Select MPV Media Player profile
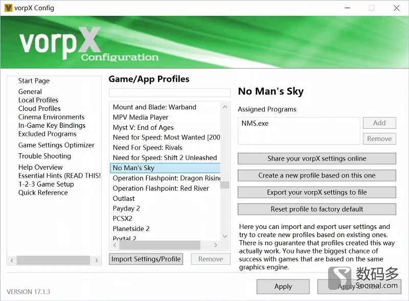This screenshot has height=301, width=409. pyautogui.click(x=165, y=117)
